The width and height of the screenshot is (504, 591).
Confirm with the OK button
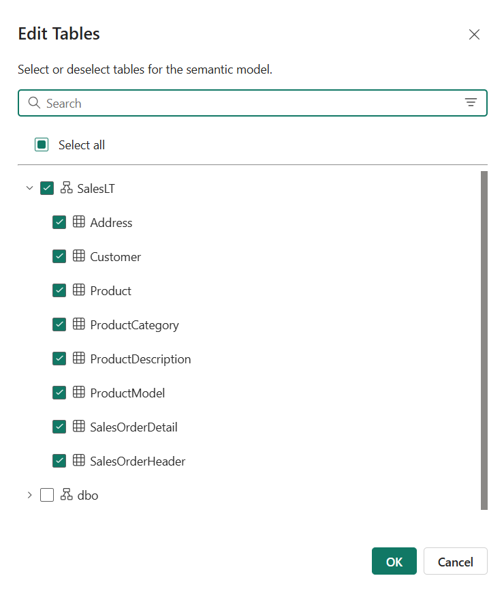coord(394,562)
